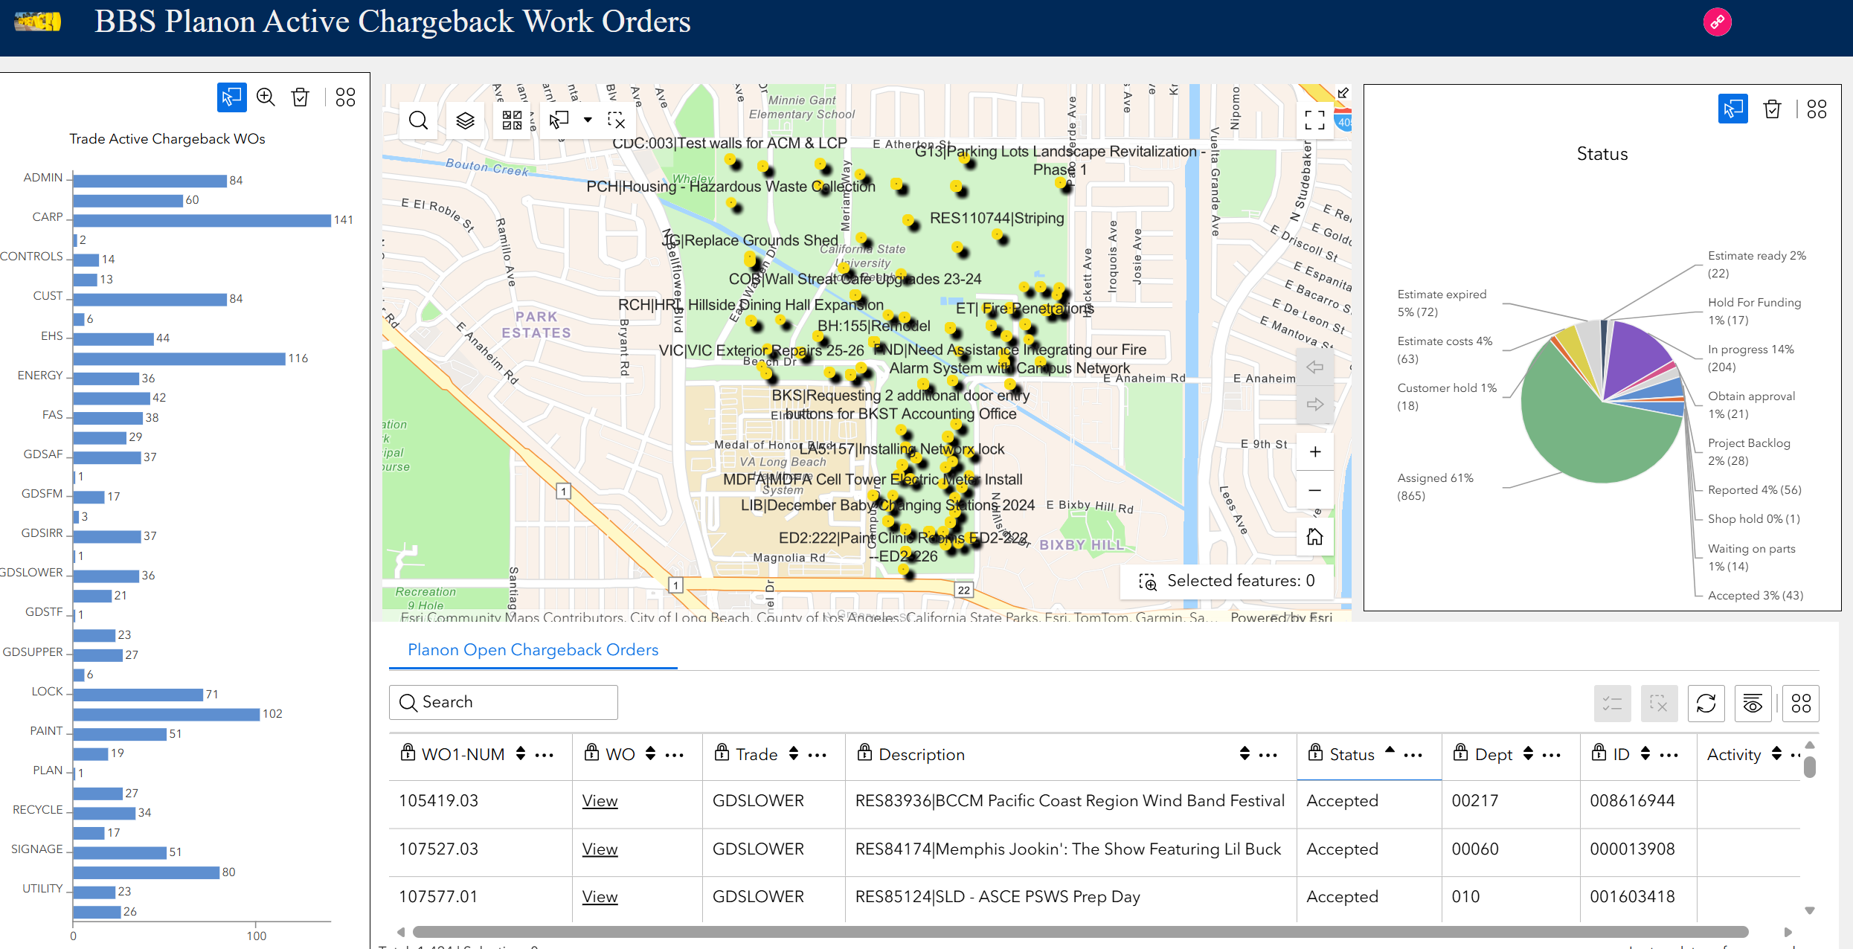Image resolution: width=1853 pixels, height=949 pixels.
Task: Open View link for work order 105419.03
Action: click(600, 801)
